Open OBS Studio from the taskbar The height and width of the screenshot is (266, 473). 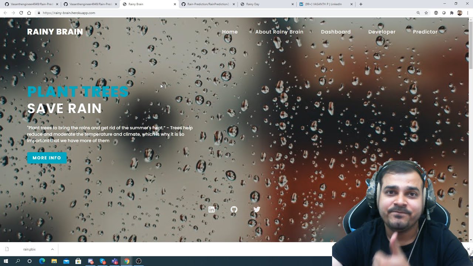pyautogui.click(x=139, y=261)
